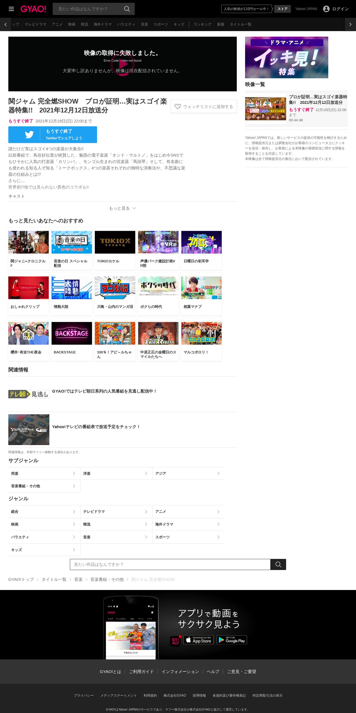
Task: Open 韓流 genre row in list
Action: click(116, 524)
